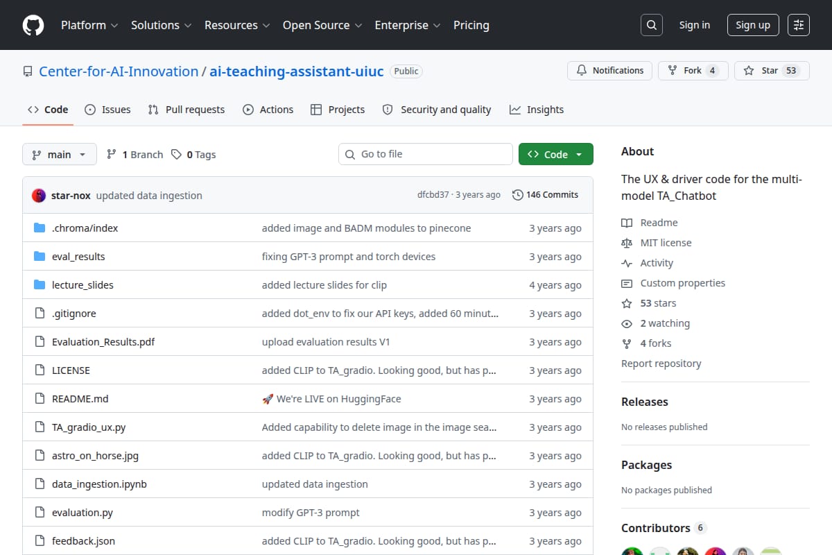The width and height of the screenshot is (832, 555).
Task: Open the main branch selector dropdown
Action: [59, 155]
